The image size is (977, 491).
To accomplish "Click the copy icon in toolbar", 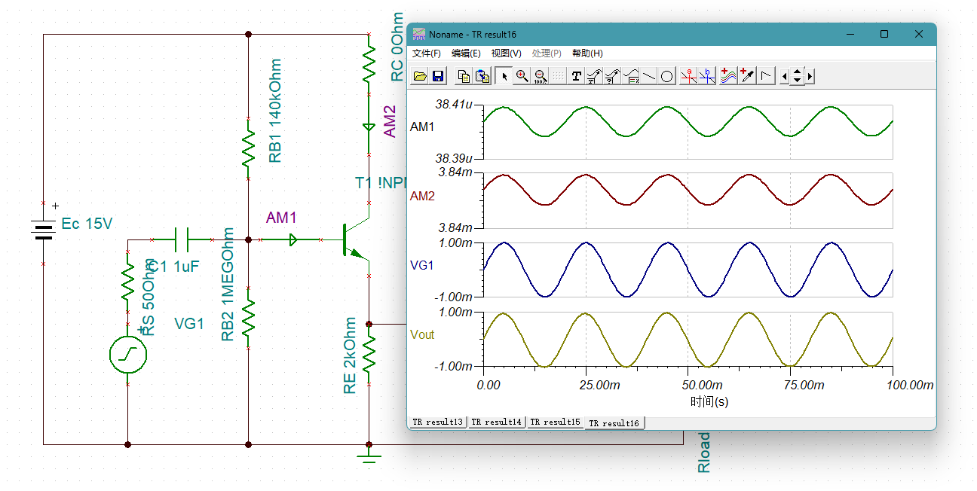I will (464, 76).
